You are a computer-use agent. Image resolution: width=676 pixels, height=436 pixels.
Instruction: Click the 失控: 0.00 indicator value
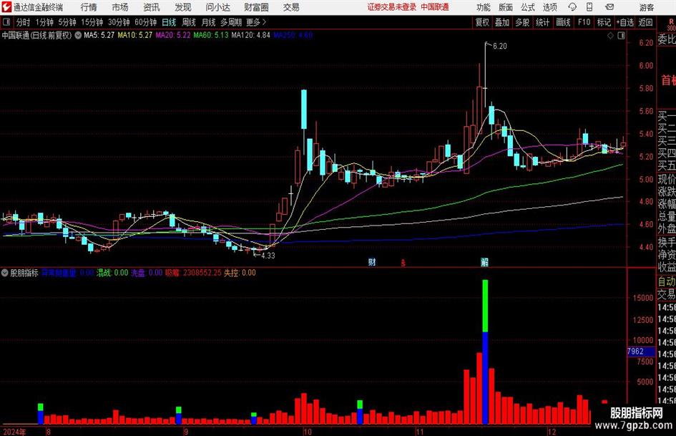pos(240,273)
